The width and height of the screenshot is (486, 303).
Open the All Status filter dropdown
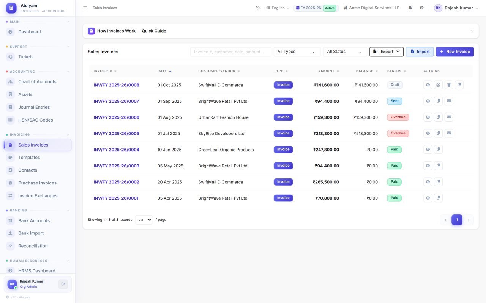[x=345, y=52]
